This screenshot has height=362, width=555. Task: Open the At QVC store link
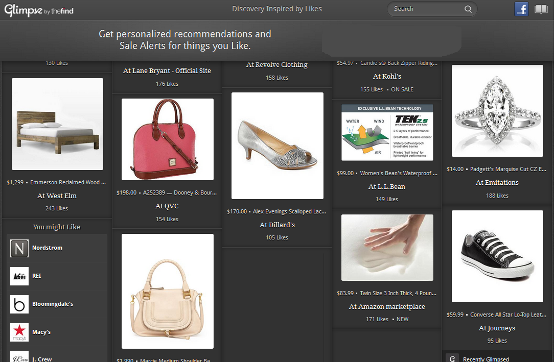(167, 206)
